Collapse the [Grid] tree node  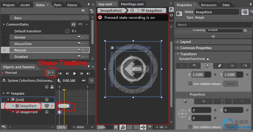point(9,100)
